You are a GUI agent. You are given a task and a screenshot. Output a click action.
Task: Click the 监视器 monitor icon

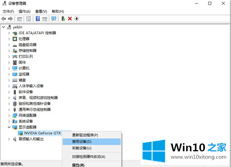click(x=15, y=74)
